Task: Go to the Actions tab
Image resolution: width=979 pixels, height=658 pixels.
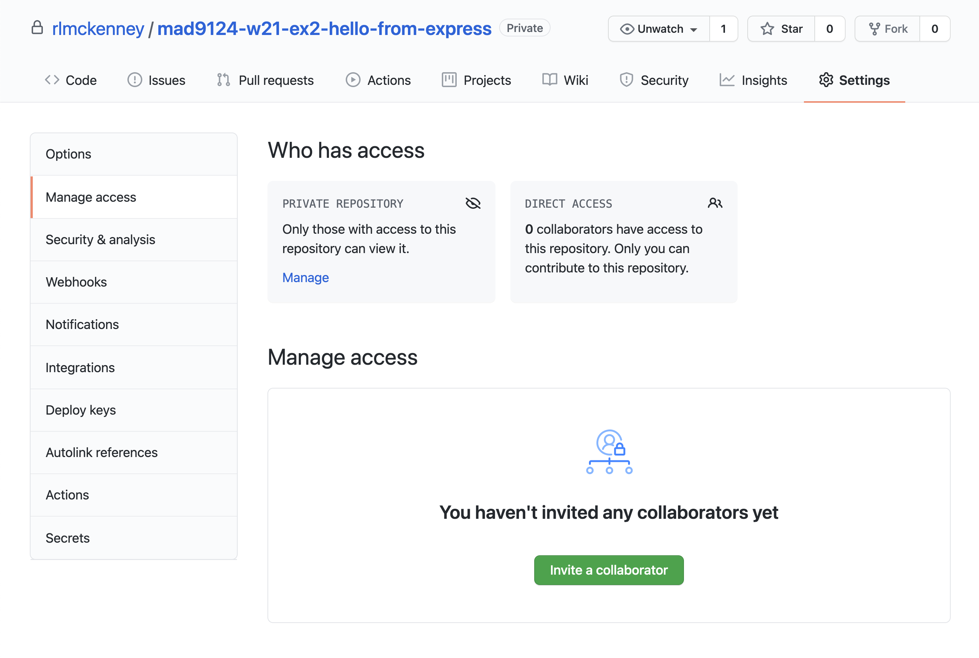Action: pos(378,80)
